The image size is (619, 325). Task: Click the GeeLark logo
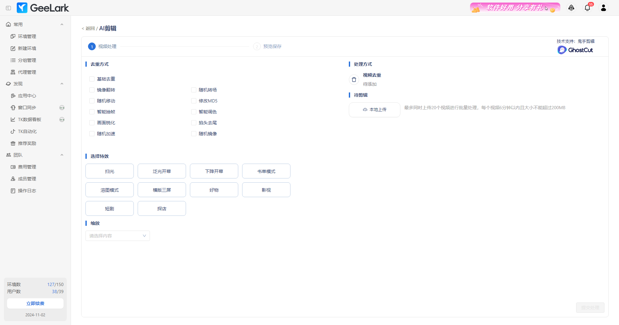coord(43,8)
